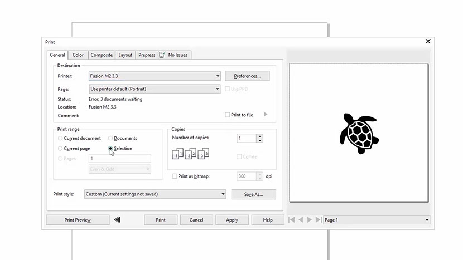Go to next page in preview navigation

310,220
